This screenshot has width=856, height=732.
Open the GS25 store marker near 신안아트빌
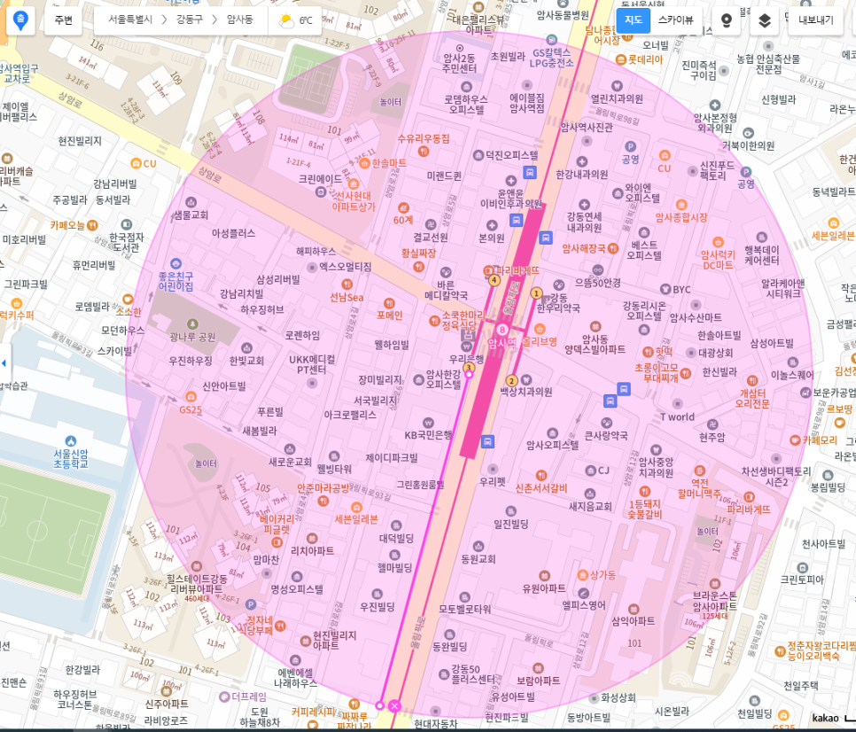click(191, 397)
